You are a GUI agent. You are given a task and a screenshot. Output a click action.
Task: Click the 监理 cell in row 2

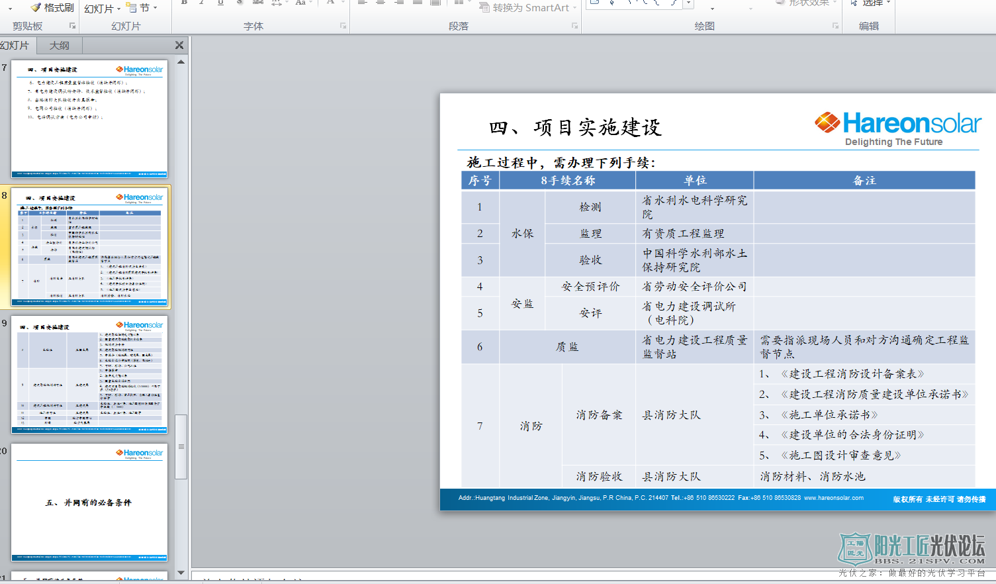coord(590,234)
